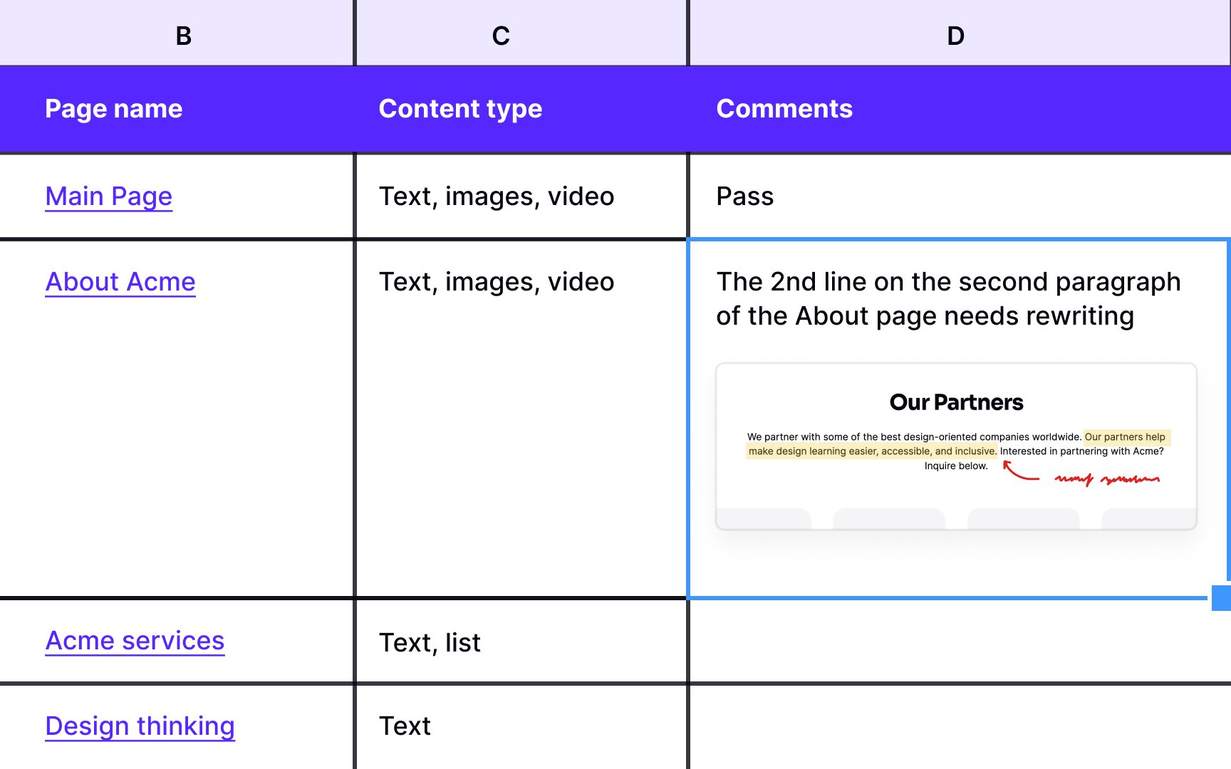Open the Design thinking link
Image resolution: width=1231 pixels, height=769 pixels.
(x=140, y=726)
